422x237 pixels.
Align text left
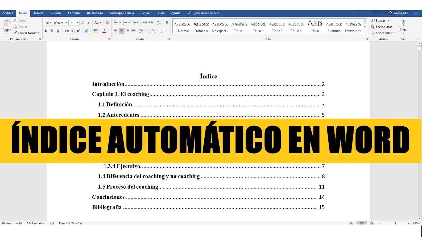[116, 31]
